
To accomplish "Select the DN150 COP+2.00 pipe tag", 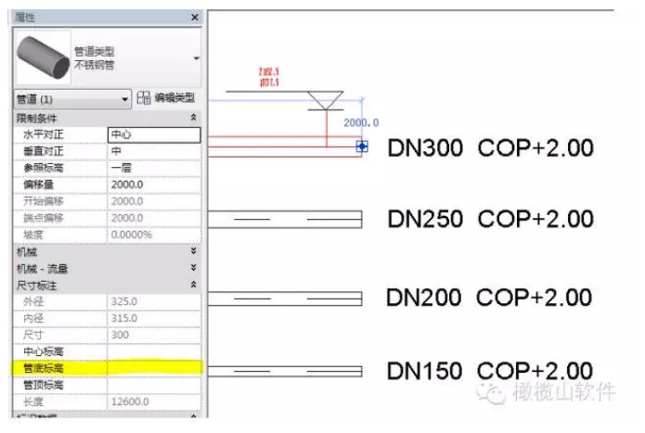I will click(489, 372).
